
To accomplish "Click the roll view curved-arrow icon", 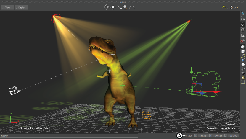I will click(132, 7).
